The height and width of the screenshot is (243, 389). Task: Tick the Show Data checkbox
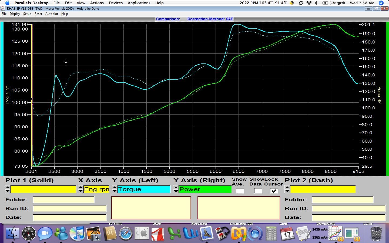(x=258, y=191)
